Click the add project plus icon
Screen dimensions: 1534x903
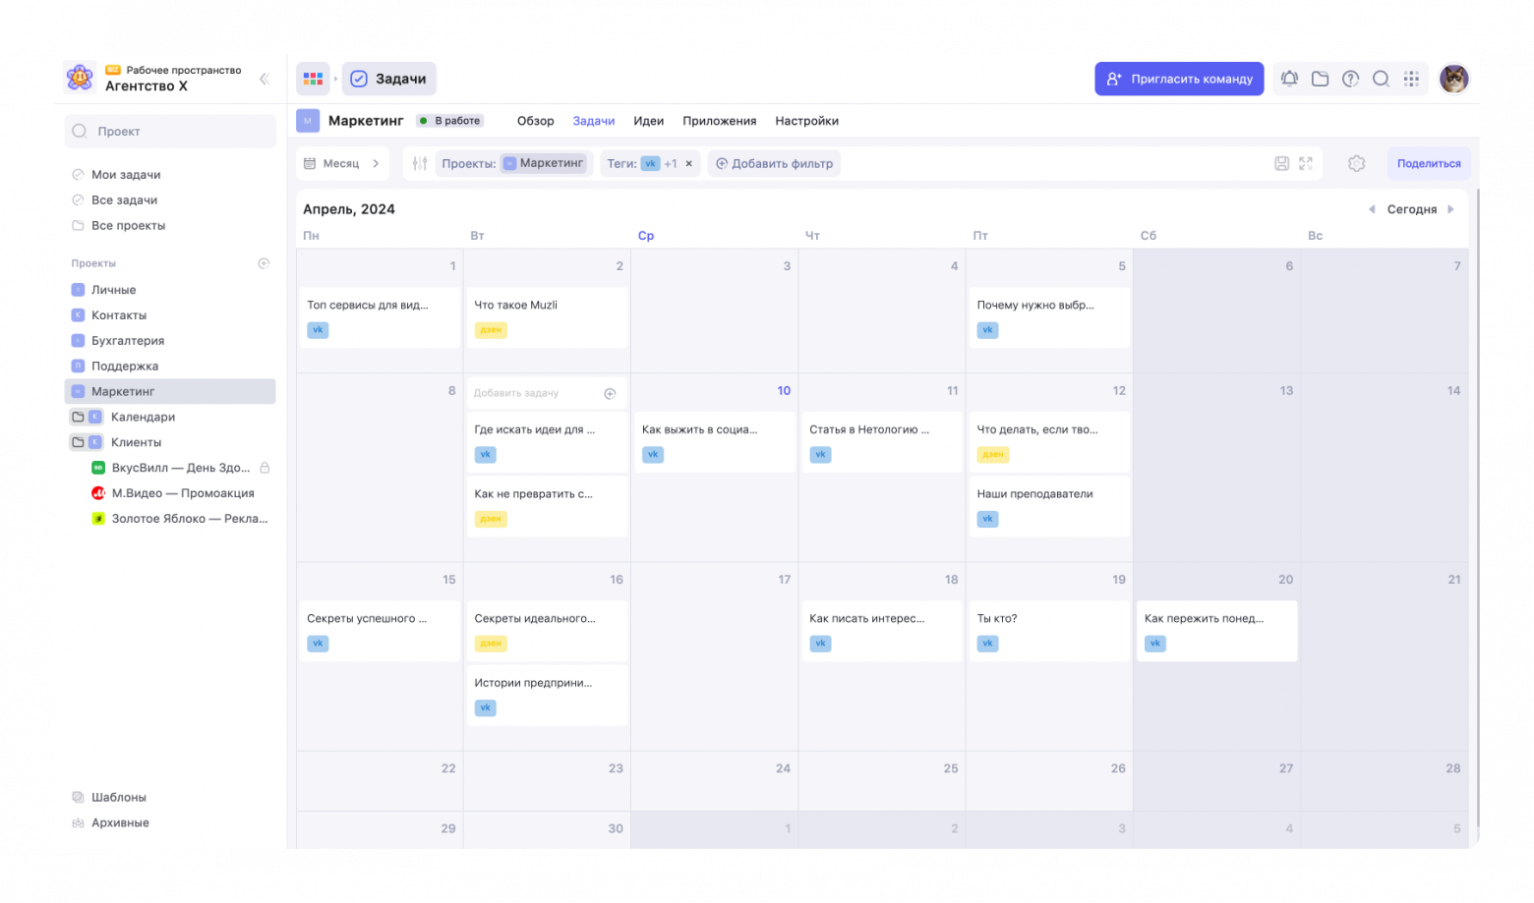(264, 263)
